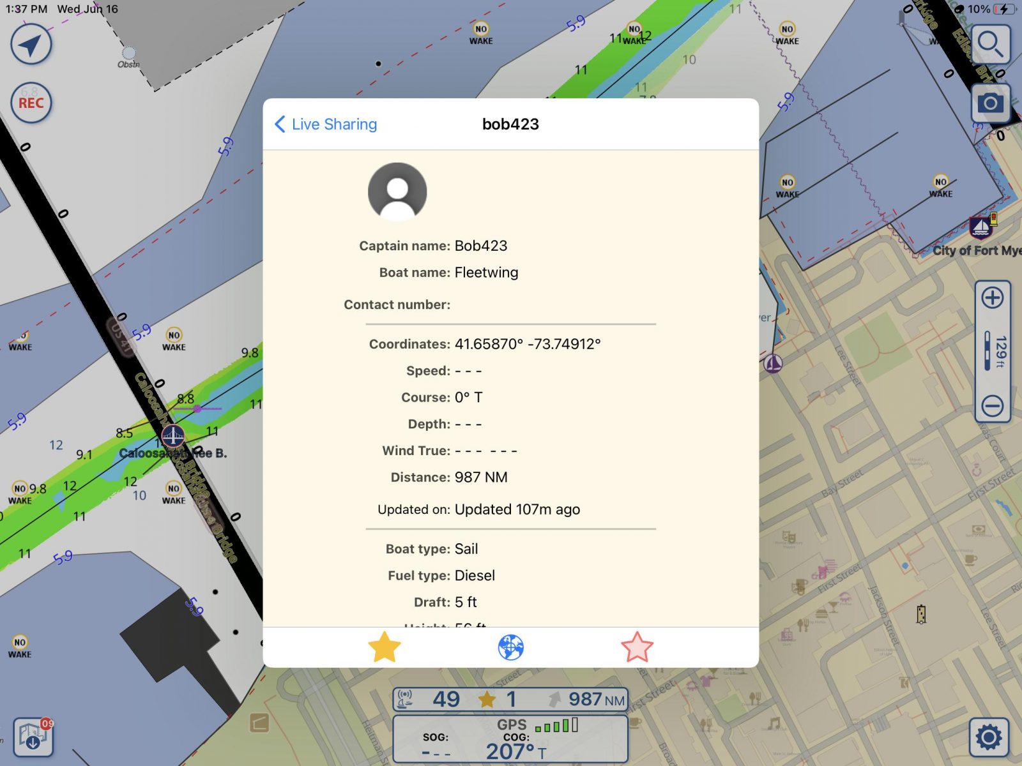Screen dimensions: 1022x766
Task: Tap coordinates 41.65870° -73.74912°
Action: pyautogui.click(x=527, y=345)
